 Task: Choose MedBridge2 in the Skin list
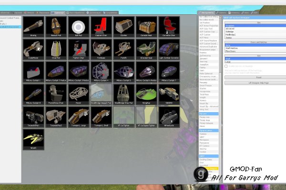point(255,35)
